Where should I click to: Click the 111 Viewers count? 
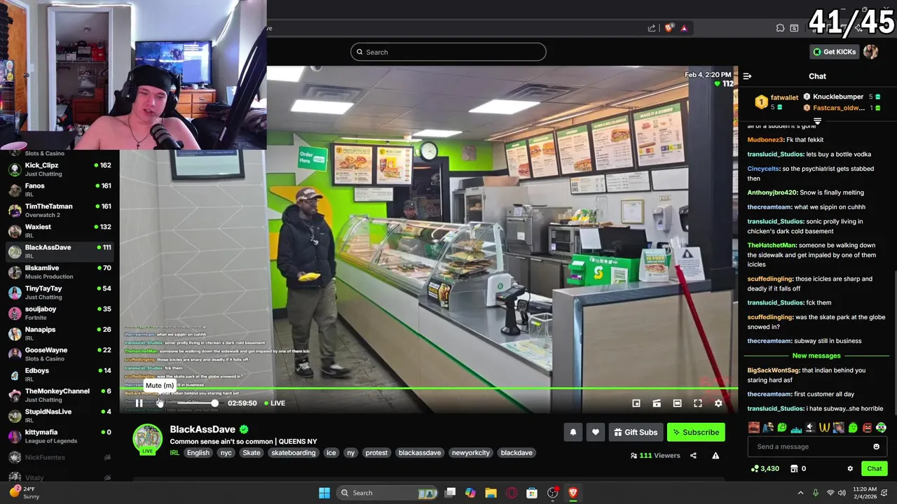click(655, 456)
